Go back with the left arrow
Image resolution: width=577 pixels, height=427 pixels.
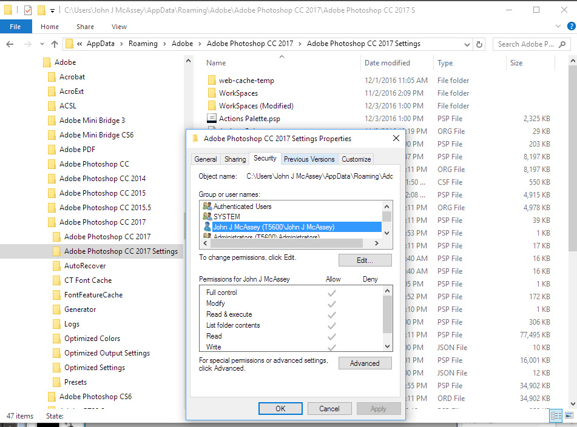[10, 44]
